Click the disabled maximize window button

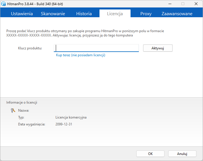[183, 4]
